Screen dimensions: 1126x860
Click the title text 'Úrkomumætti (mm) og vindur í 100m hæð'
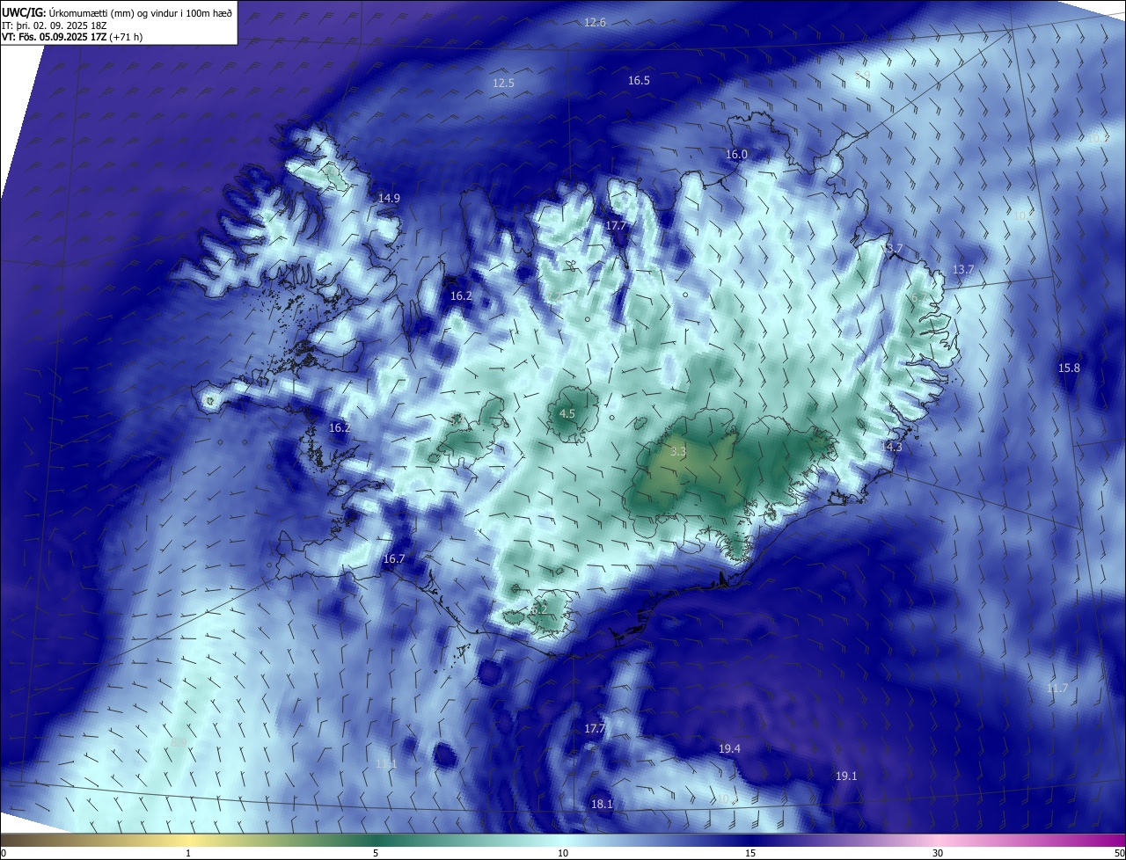tap(140, 12)
